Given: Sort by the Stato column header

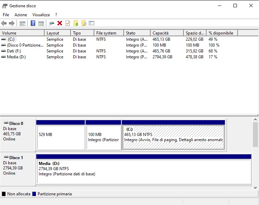Looking at the screenshot, I should (x=137, y=33).
